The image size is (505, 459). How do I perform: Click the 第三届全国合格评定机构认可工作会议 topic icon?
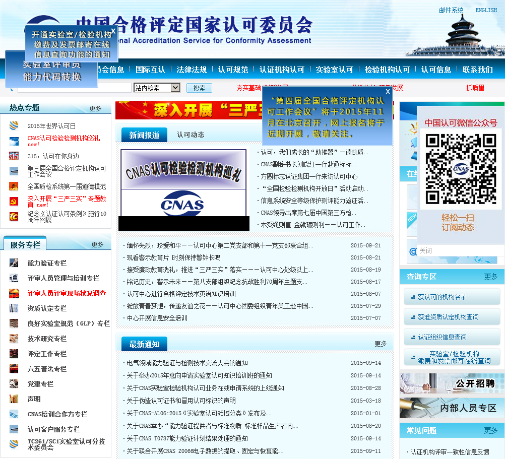coord(14,171)
